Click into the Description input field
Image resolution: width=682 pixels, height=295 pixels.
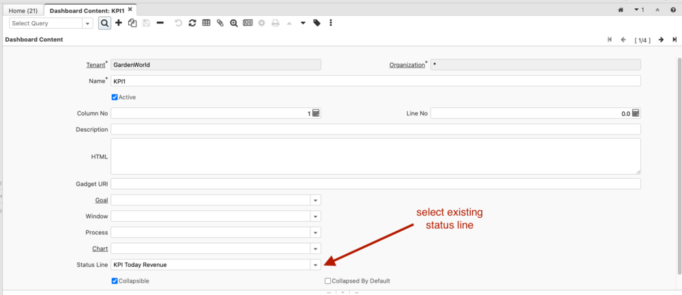click(x=375, y=130)
